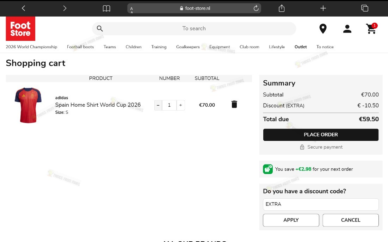Image resolution: width=388 pixels, height=242 pixels.
Task: Remove the item with trash icon
Action: point(234,104)
